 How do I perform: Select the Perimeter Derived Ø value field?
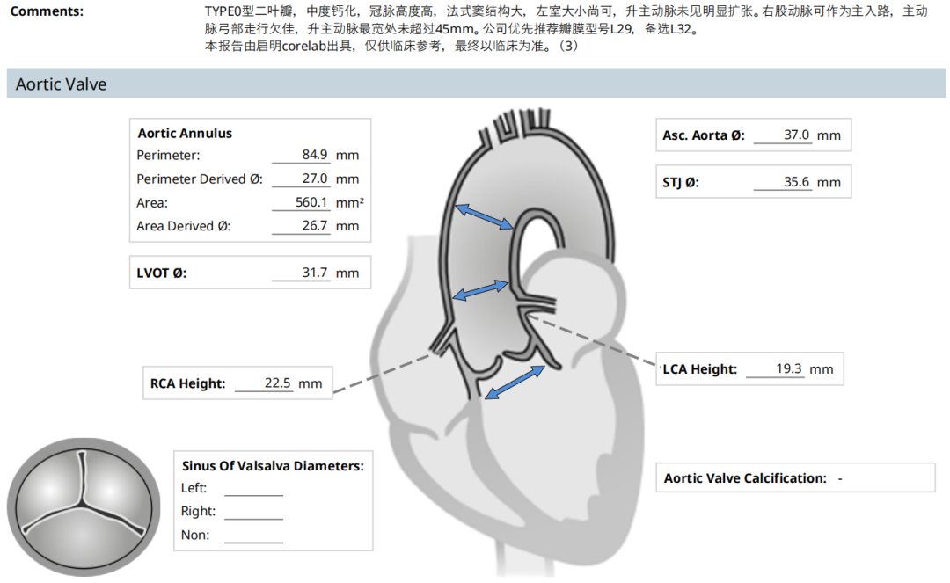tap(315, 179)
